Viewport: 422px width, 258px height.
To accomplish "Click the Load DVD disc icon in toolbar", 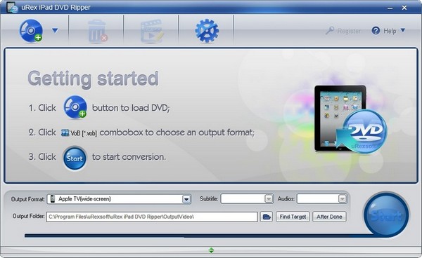I will tap(31, 31).
